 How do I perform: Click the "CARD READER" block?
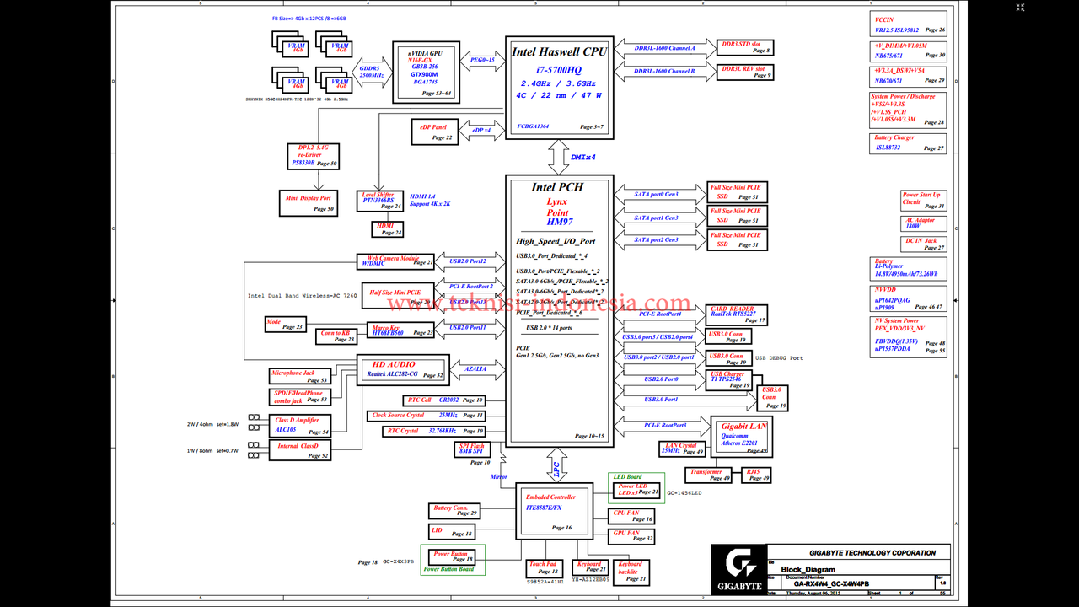pyautogui.click(x=738, y=314)
